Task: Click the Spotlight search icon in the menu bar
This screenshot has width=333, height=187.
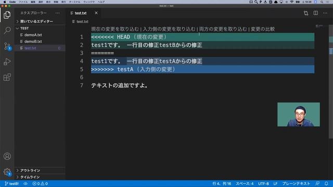Action: (x=322, y=2)
